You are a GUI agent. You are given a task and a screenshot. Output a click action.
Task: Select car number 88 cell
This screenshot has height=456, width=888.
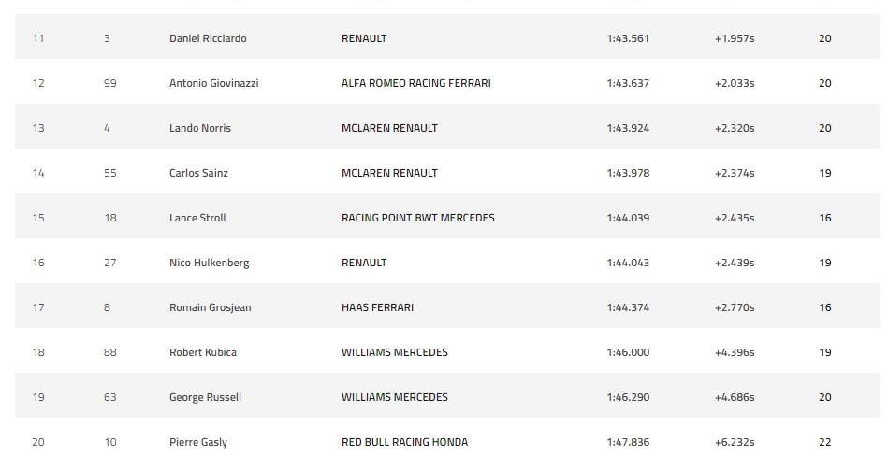tap(110, 352)
